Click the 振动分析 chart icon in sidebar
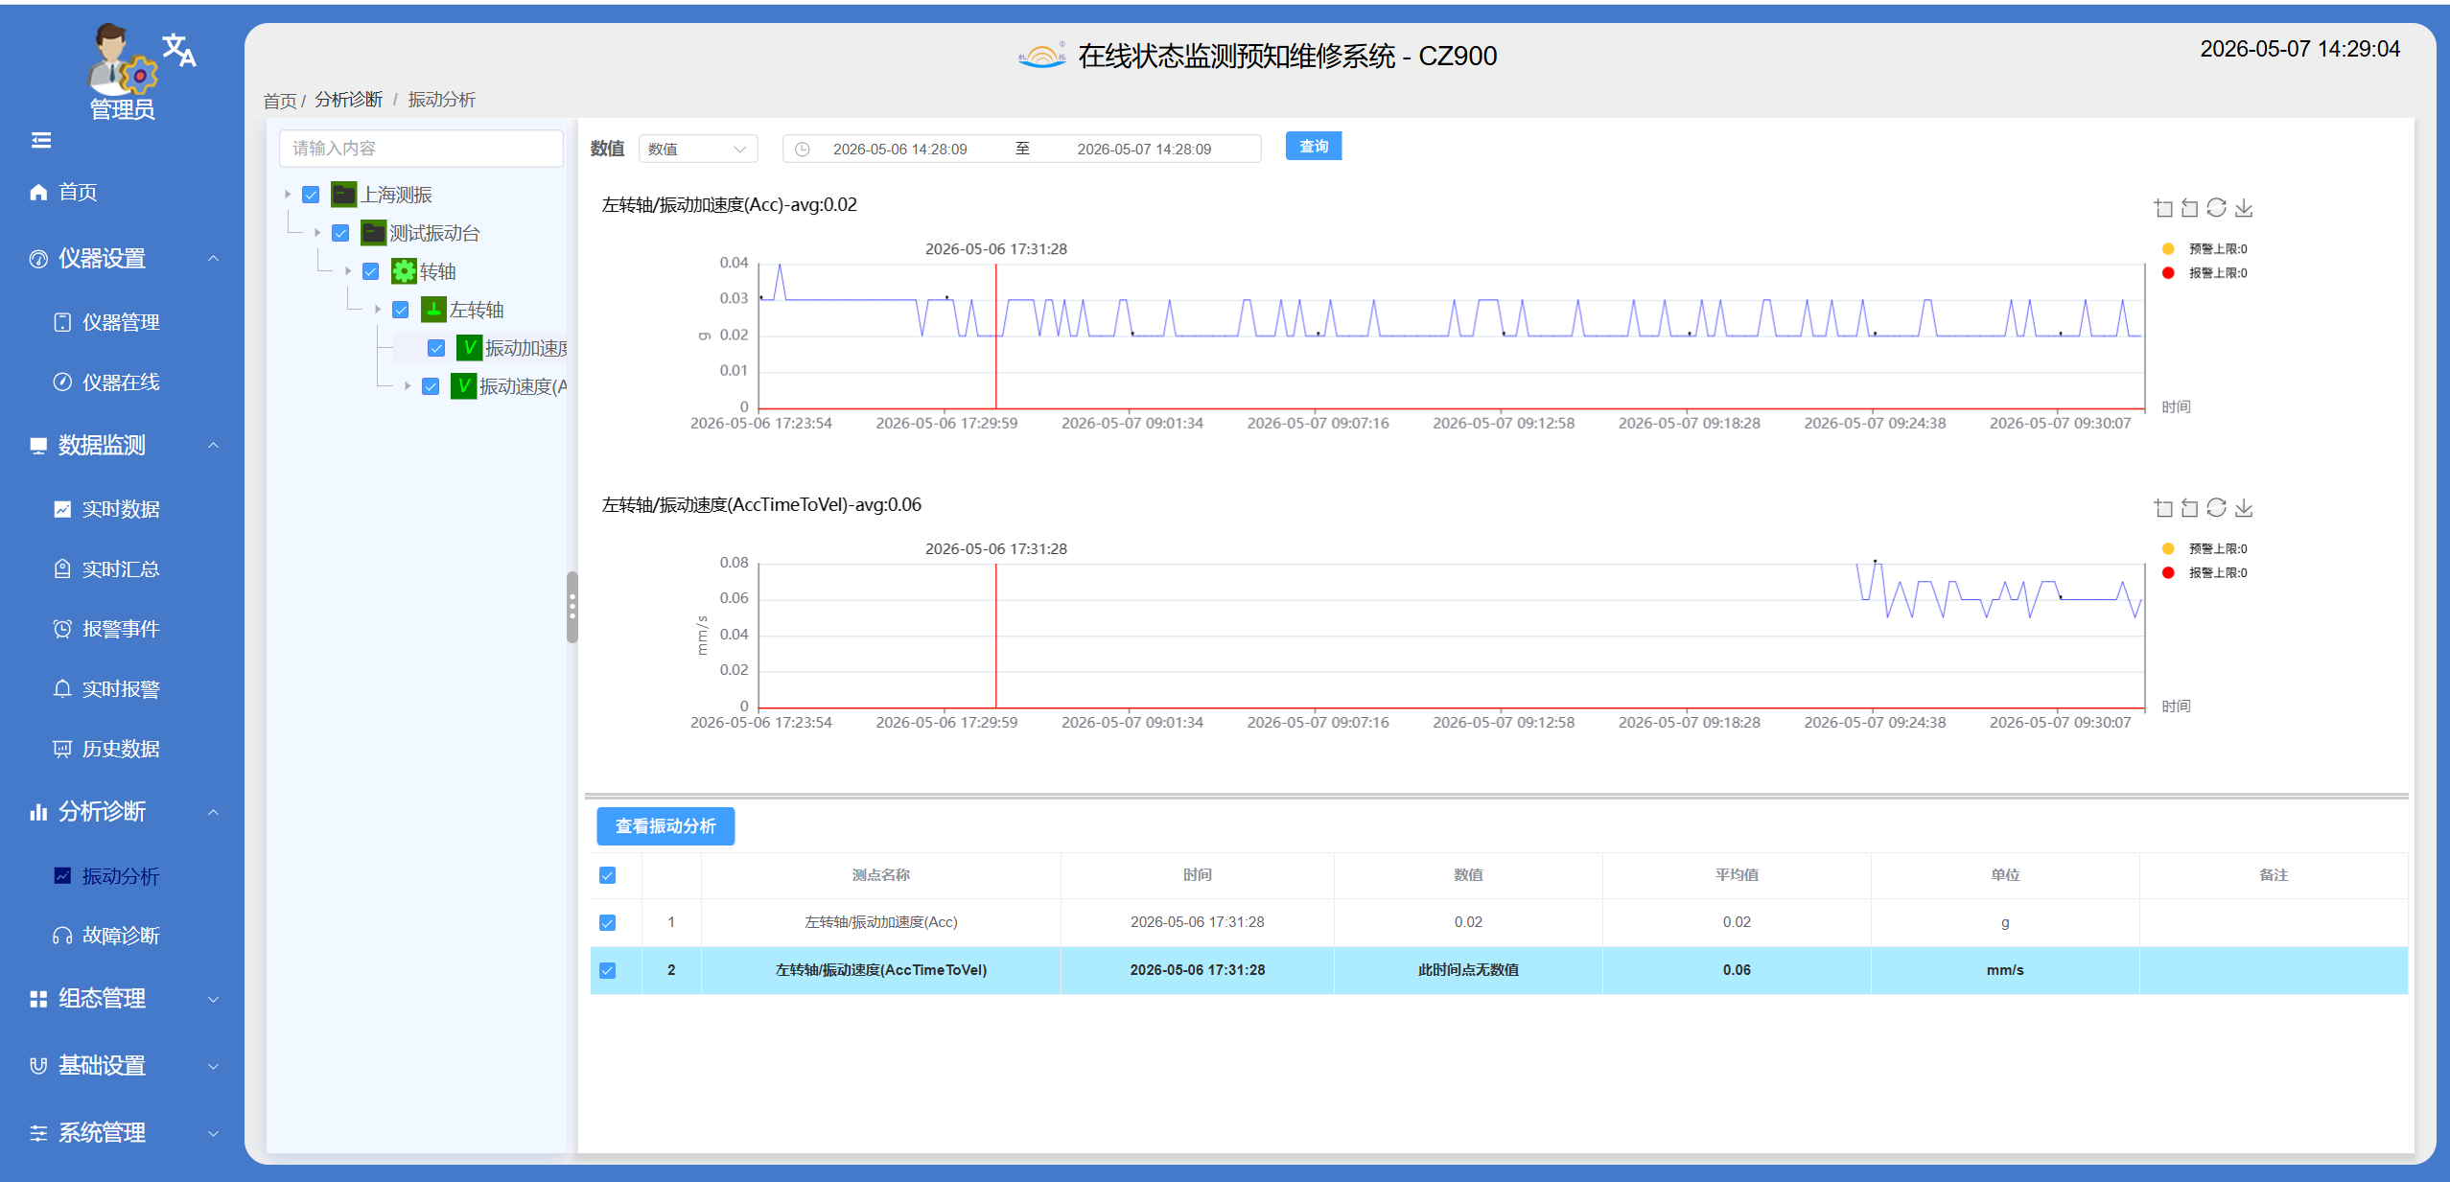The width and height of the screenshot is (2450, 1182). [62, 875]
